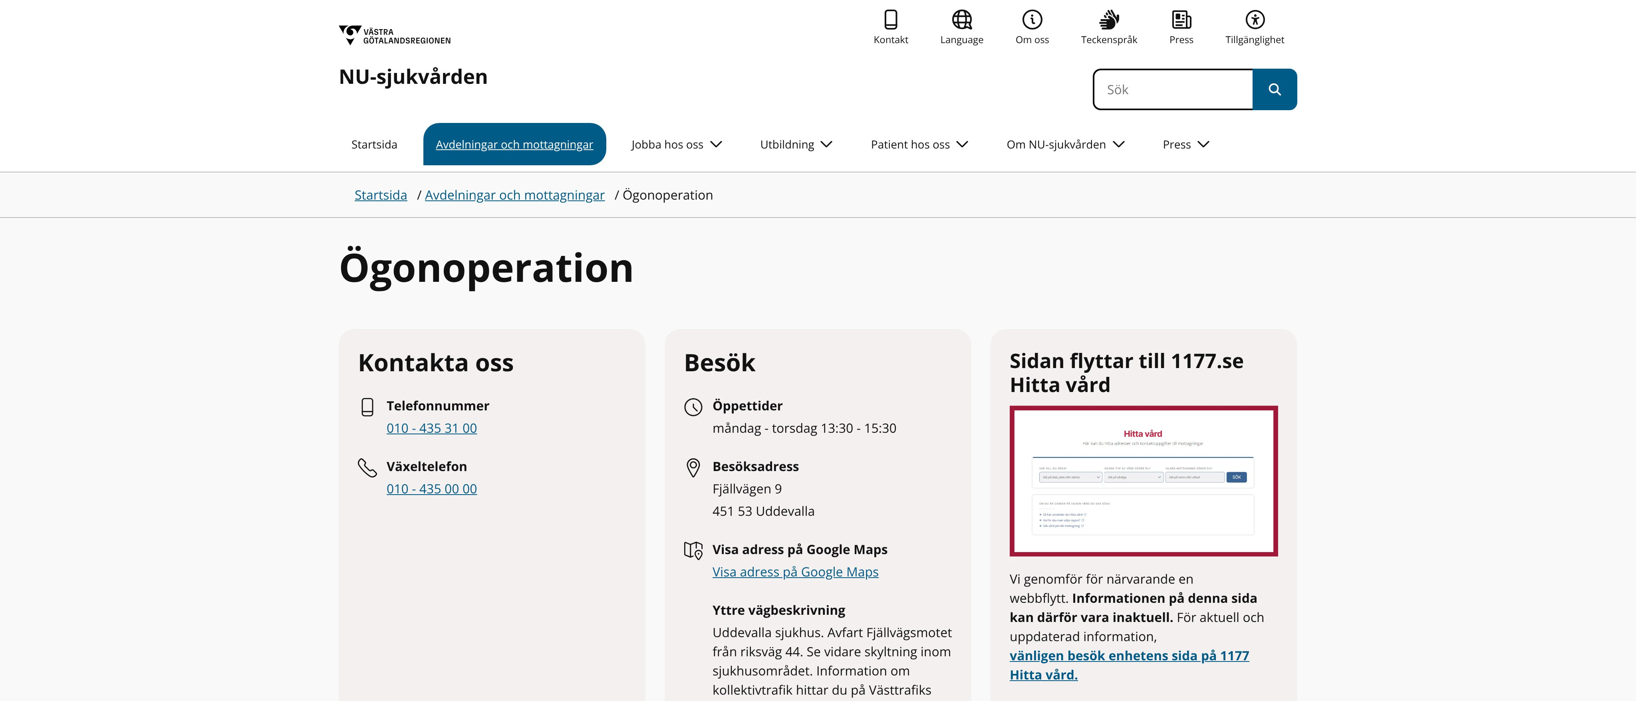Viewport: 1636px width, 701px height.
Task: Open the Press newspaper icon in header
Action: click(1181, 20)
